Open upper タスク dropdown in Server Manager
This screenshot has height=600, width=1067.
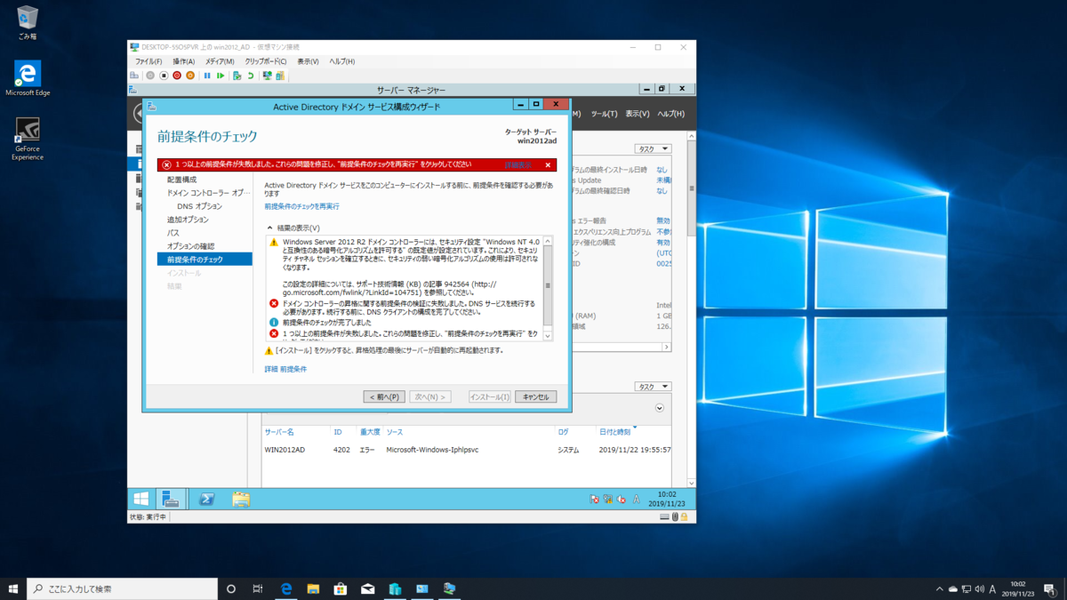(653, 149)
